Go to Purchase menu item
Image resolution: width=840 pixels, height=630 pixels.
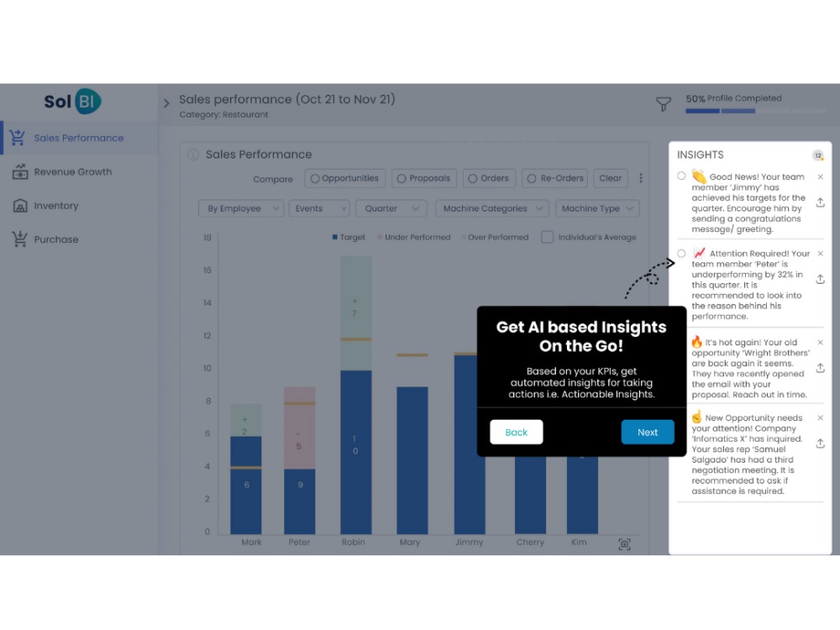79,239
